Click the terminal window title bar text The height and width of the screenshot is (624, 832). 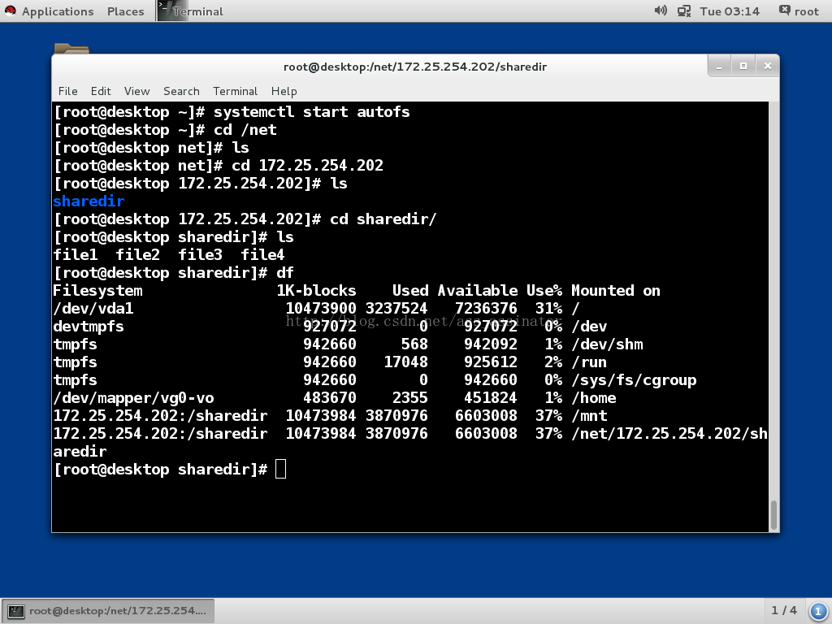(x=415, y=67)
